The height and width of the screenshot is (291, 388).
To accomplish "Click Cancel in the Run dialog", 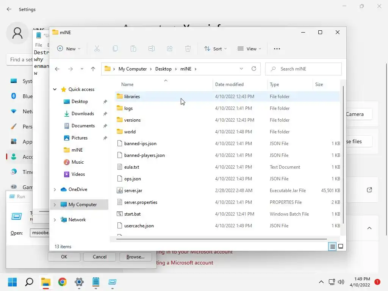I will (x=100, y=257).
